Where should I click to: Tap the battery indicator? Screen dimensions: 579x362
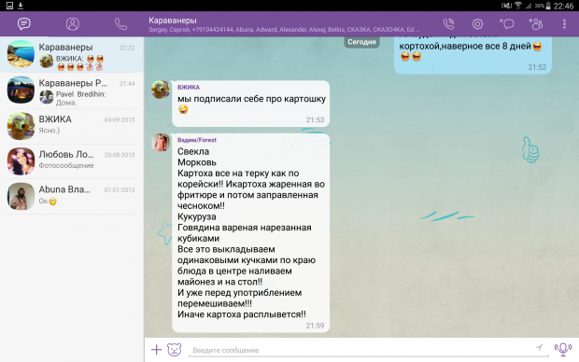[x=548, y=6]
